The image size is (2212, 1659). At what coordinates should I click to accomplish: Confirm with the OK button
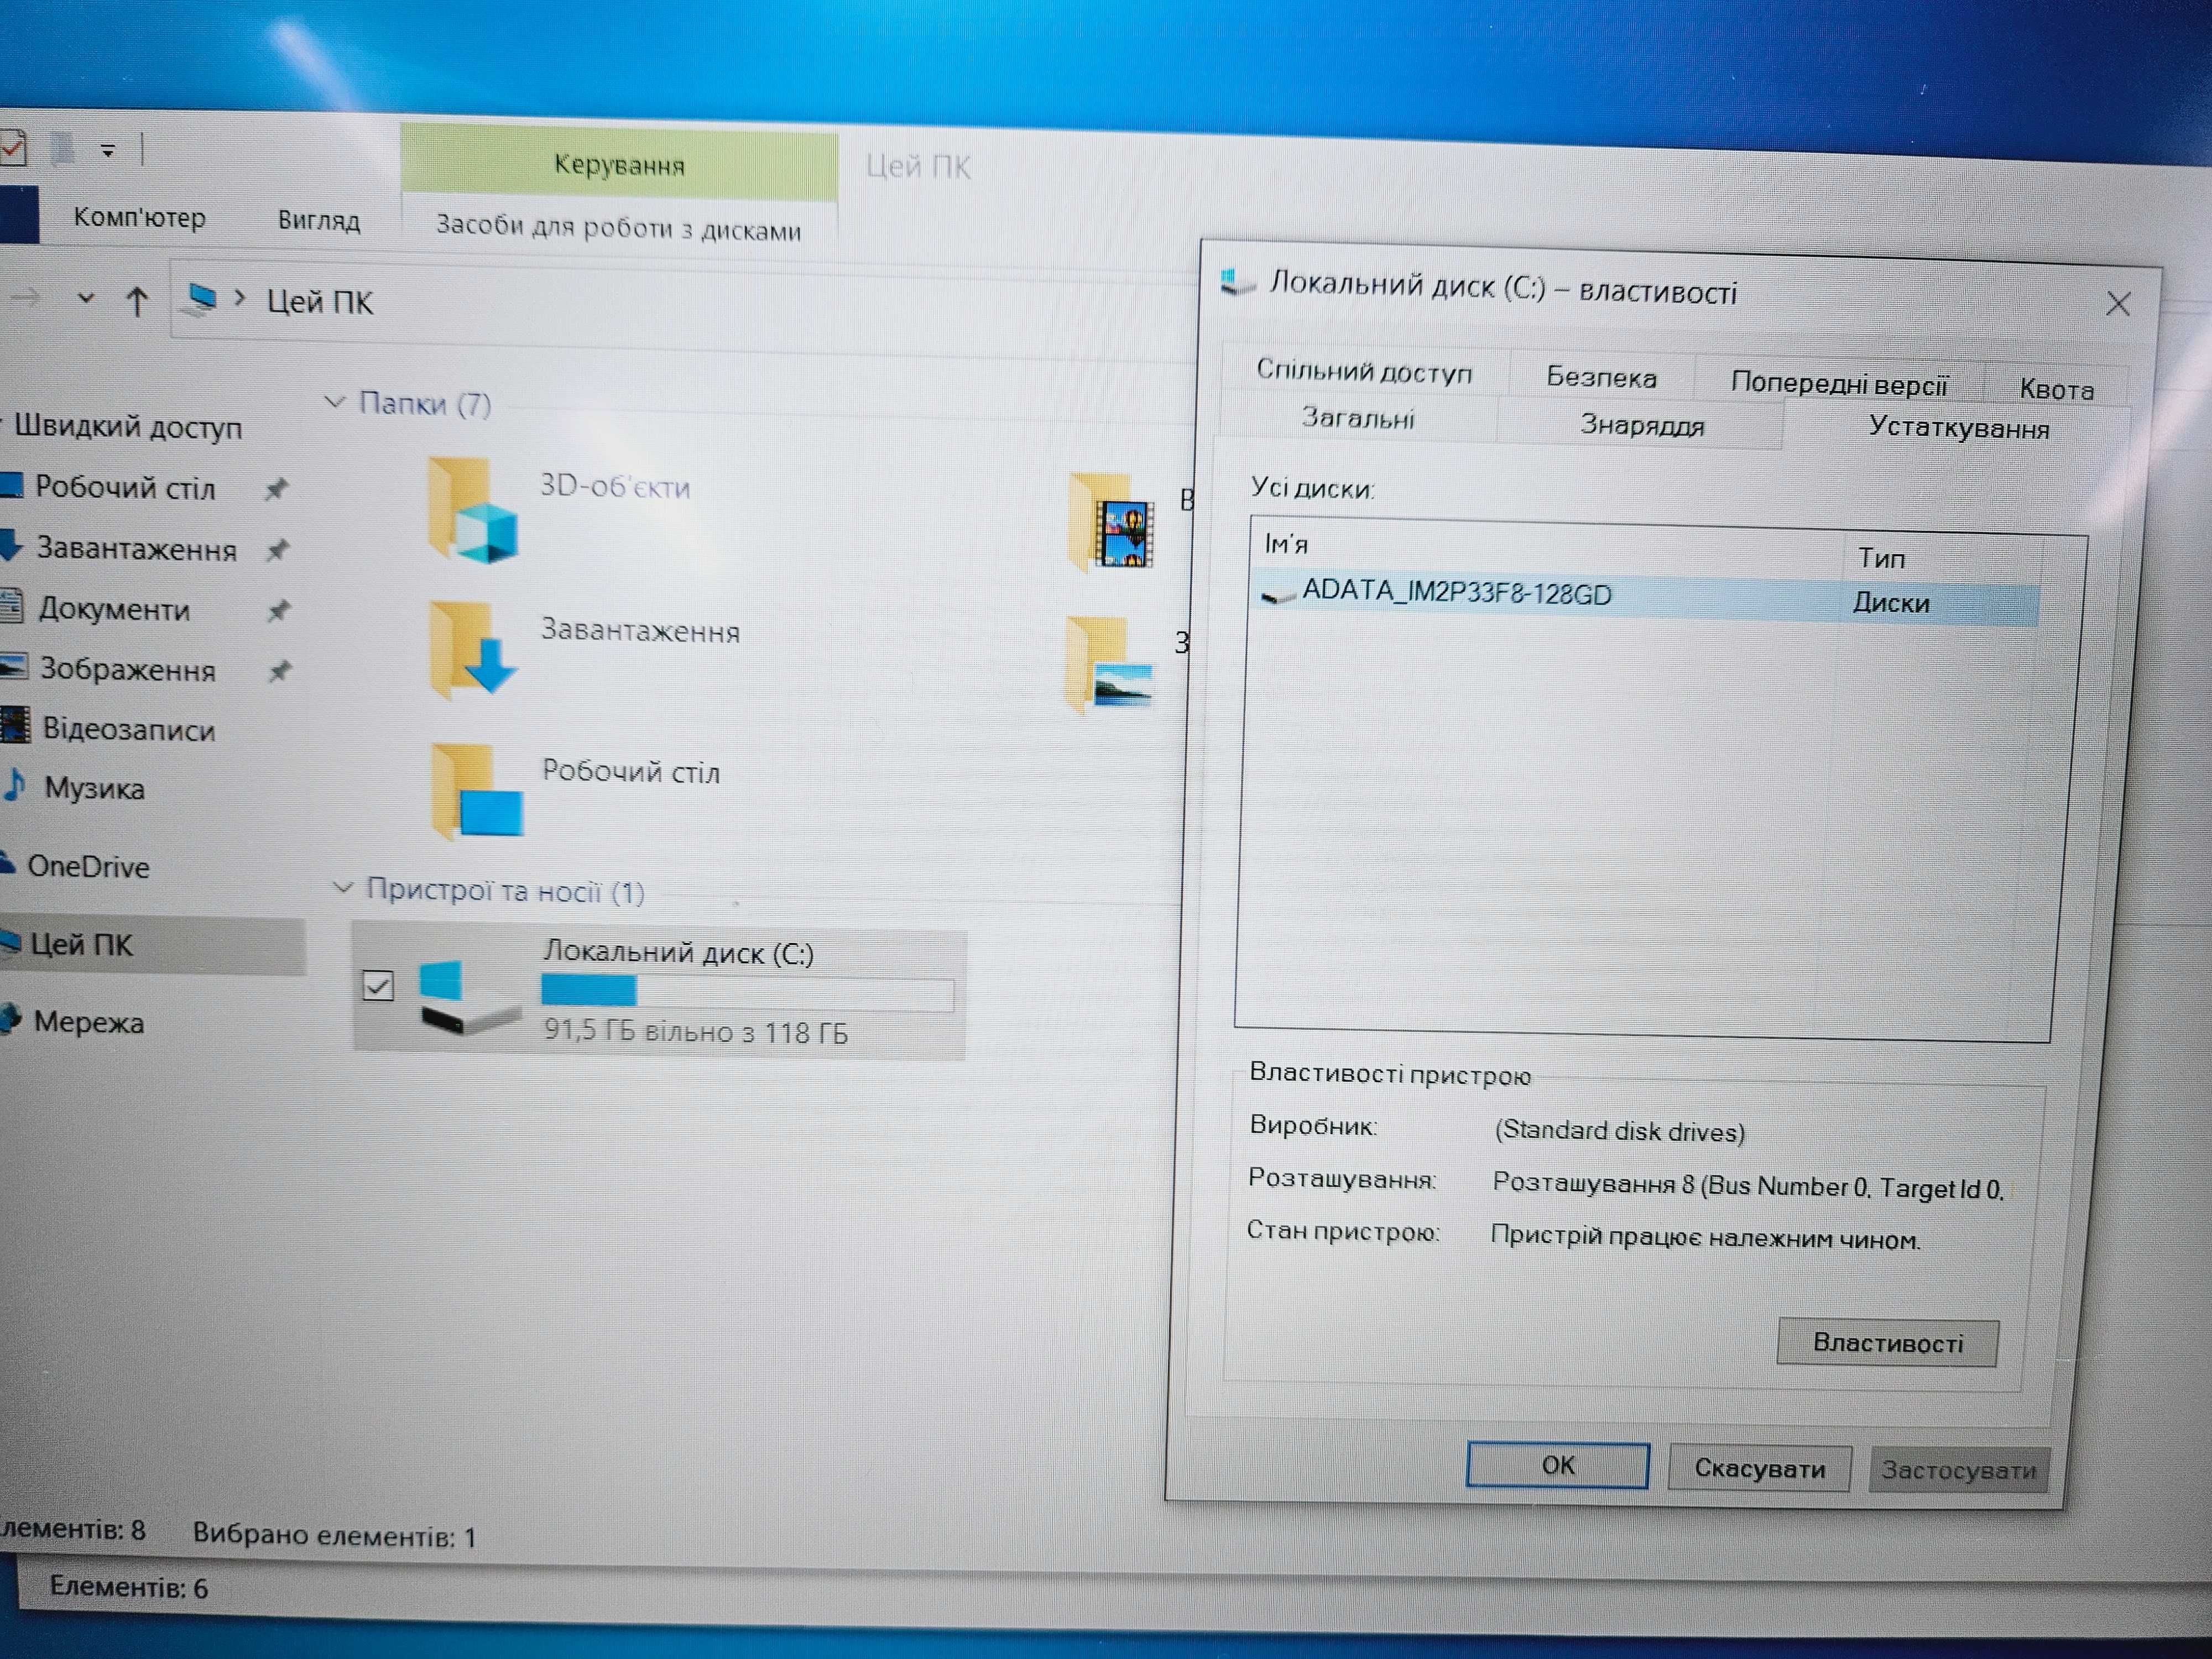[1557, 1465]
